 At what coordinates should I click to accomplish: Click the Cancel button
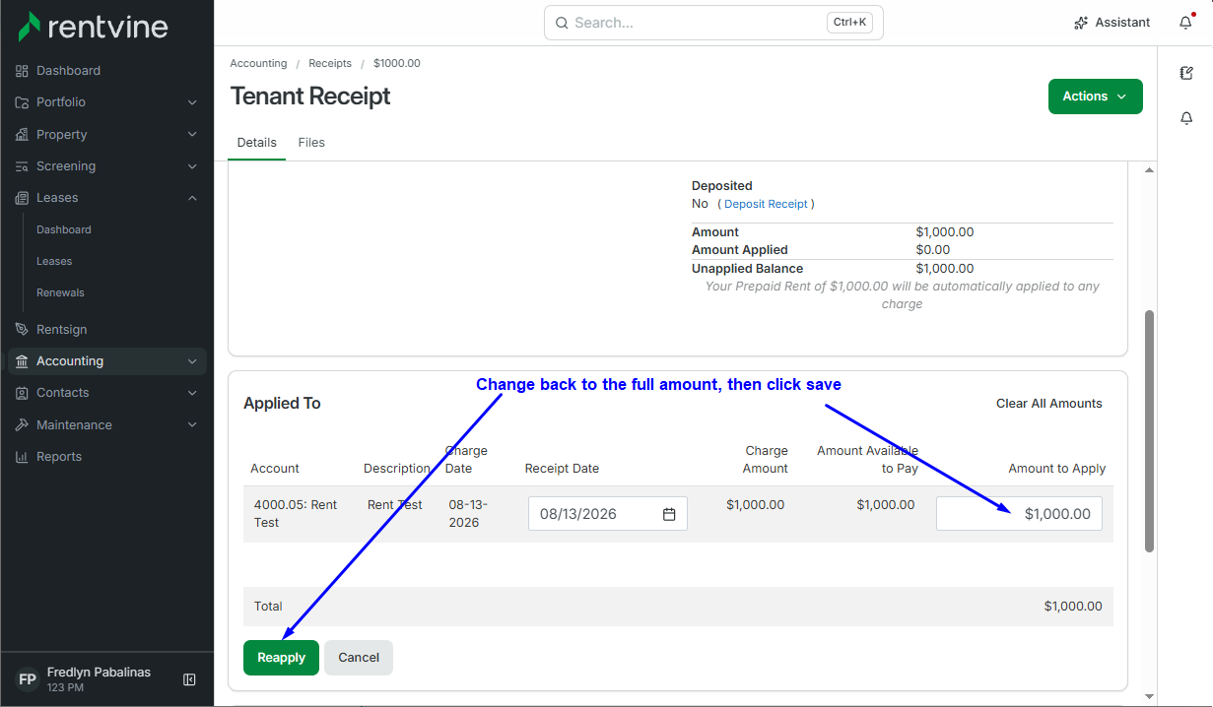359,658
